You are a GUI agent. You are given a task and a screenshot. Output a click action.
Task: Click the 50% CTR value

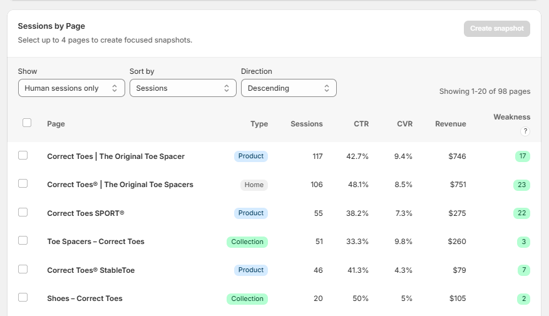point(361,299)
